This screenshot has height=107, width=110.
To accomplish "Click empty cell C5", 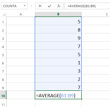I will click(x=96, y=54).
